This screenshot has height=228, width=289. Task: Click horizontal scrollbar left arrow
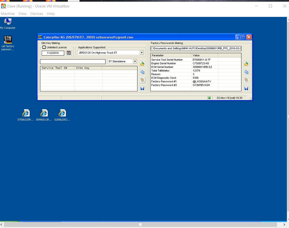[x=1, y=224]
